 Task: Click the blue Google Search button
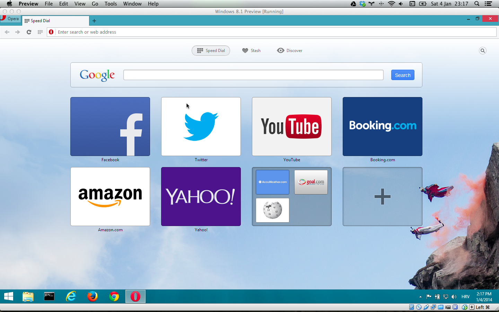coord(403,75)
